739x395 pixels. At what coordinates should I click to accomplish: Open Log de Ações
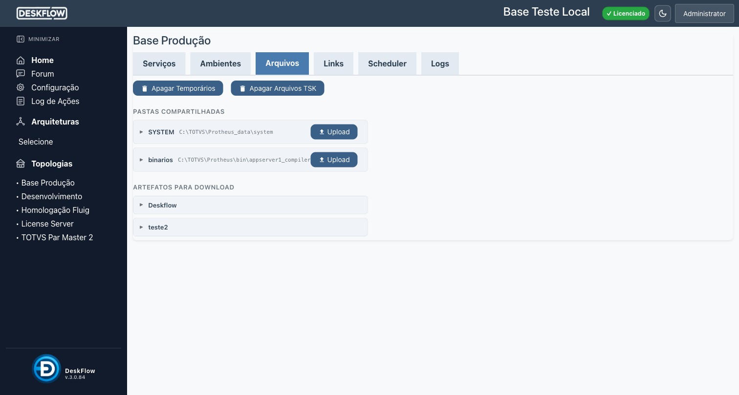(55, 101)
